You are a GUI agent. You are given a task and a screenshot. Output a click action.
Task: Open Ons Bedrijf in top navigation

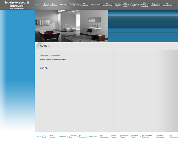45,5
